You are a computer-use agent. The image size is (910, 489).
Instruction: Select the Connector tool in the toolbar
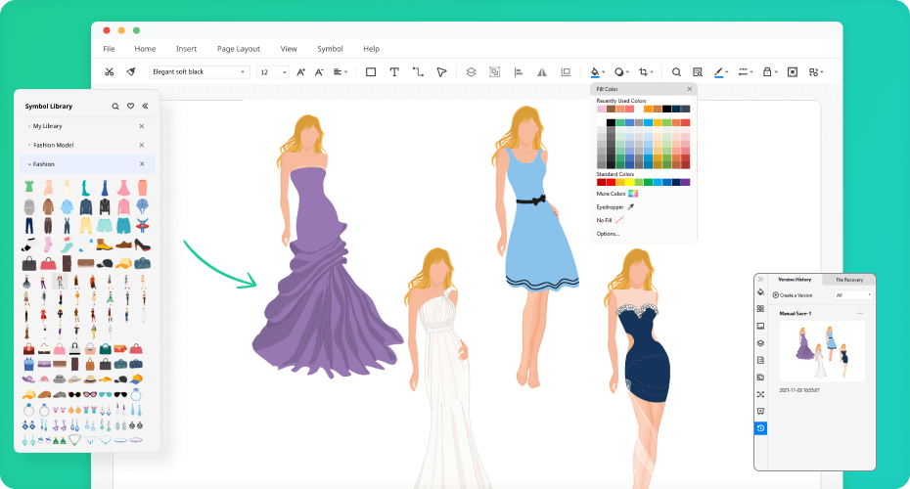pyautogui.click(x=418, y=71)
